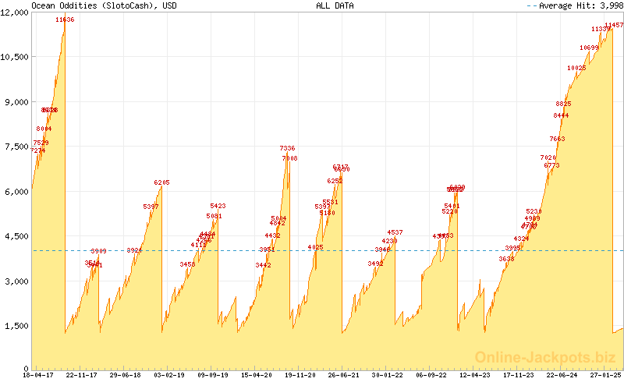Click the 03-02-19 date on x-axis

point(168,375)
